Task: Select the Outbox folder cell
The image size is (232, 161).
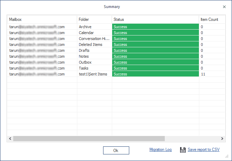Action: (94, 62)
